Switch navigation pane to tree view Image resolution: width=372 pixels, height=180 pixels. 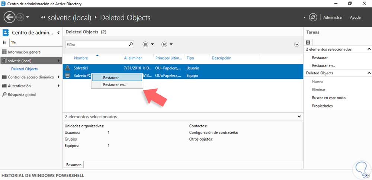point(13,43)
